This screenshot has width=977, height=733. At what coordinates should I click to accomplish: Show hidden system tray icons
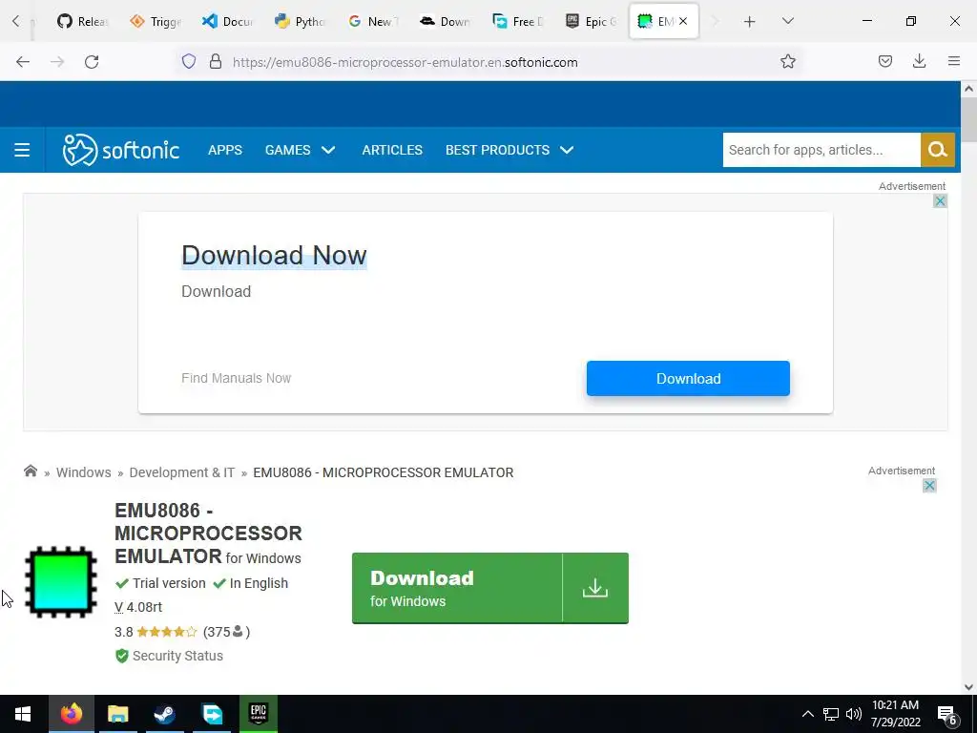pos(807,714)
